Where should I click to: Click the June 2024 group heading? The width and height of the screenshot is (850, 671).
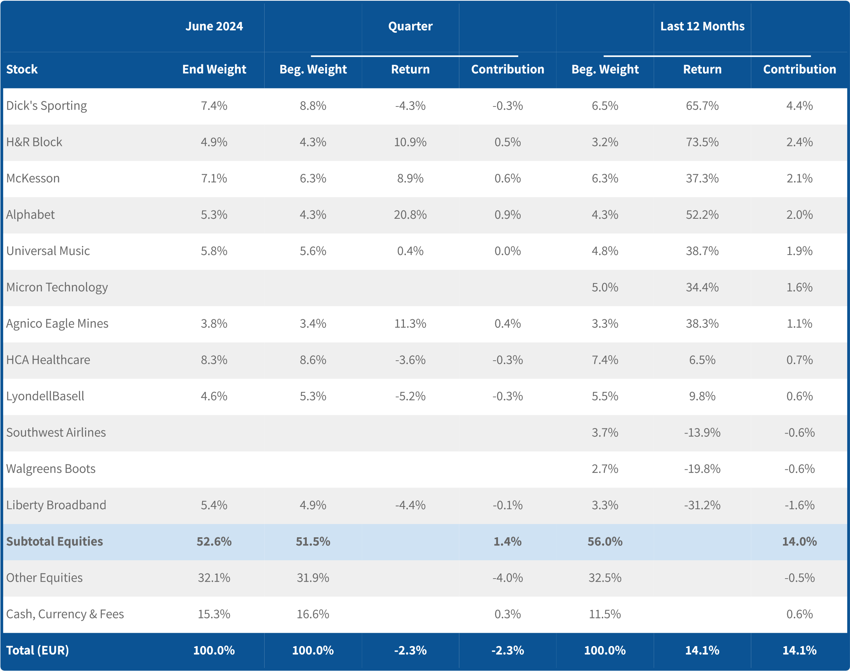[214, 27]
